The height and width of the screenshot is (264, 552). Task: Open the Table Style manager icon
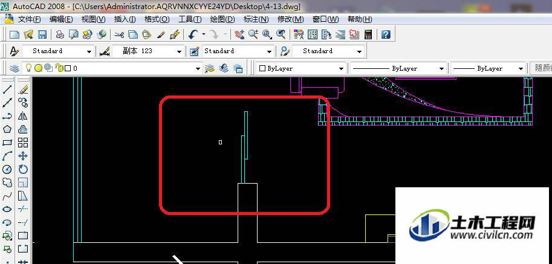tap(195, 51)
